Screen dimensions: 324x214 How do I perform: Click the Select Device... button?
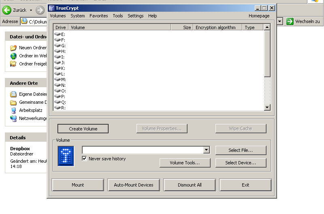click(241, 163)
